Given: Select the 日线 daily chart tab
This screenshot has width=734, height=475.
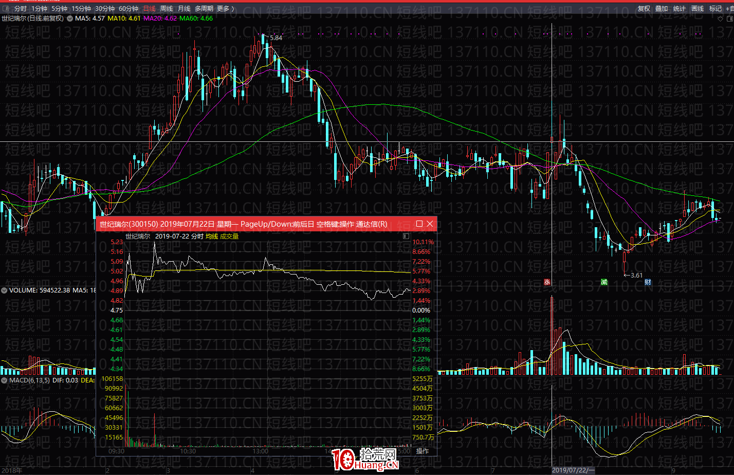Looking at the screenshot, I should click(149, 9).
